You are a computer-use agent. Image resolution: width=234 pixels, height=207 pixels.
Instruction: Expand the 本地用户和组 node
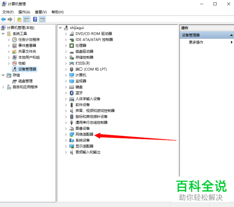click(x=9, y=58)
